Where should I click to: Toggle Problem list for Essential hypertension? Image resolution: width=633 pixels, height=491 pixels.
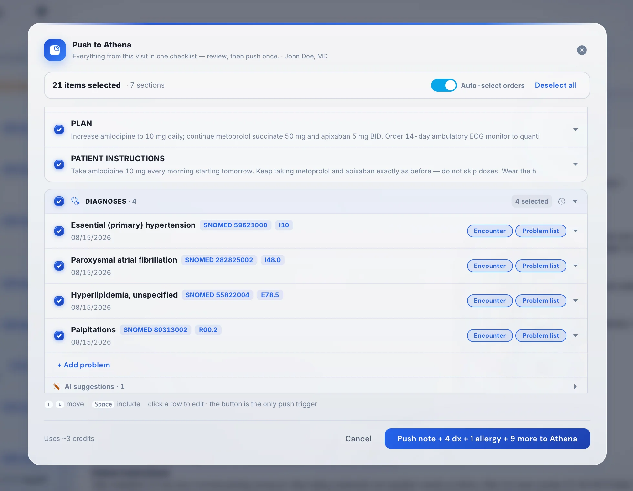click(x=541, y=231)
